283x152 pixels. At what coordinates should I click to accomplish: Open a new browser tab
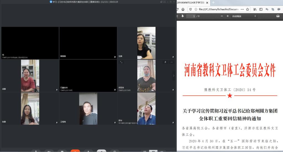point(213,2)
